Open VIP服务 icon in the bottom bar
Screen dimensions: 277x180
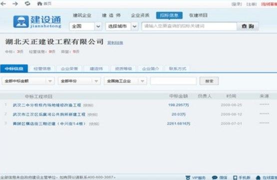click(x=188, y=177)
